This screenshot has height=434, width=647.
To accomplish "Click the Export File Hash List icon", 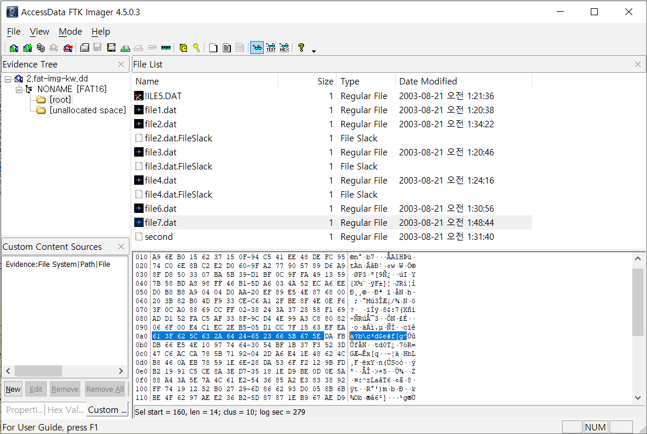I will (x=227, y=48).
